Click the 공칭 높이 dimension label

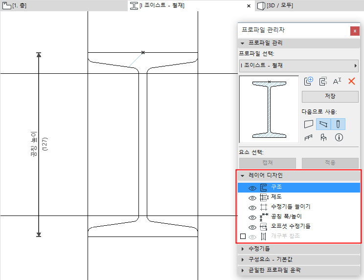click(34, 144)
